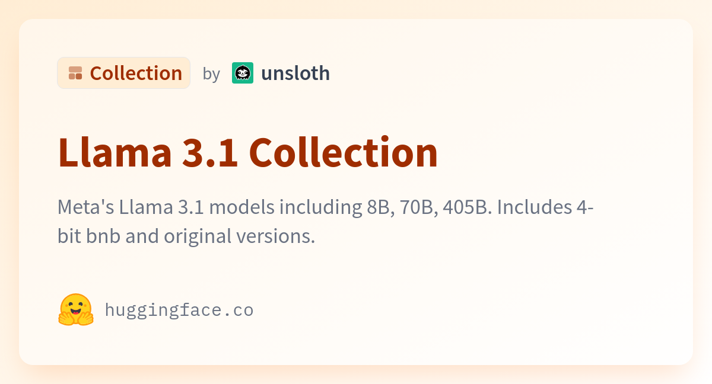Click the Hugging Face hugging emoji logo
The image size is (712, 384).
point(76,309)
